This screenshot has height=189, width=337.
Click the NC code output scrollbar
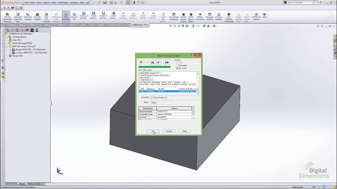[x=198, y=83]
